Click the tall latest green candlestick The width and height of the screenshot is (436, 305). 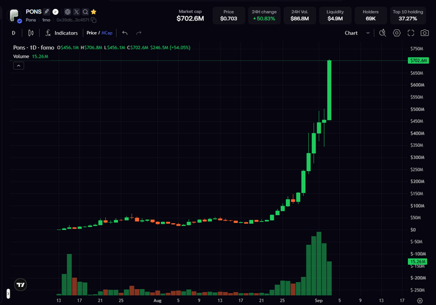(329, 90)
